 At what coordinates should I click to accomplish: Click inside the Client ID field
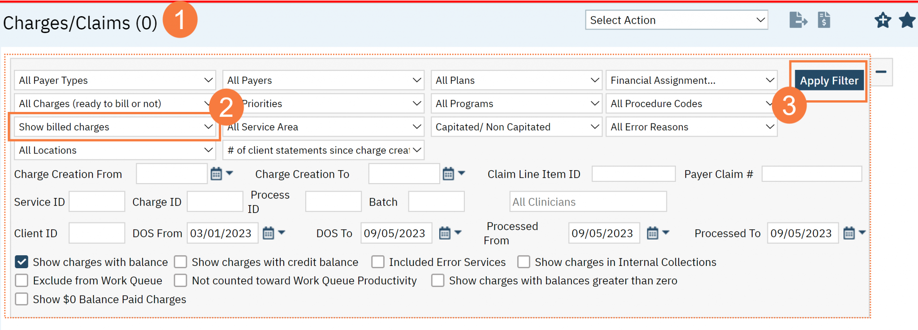(96, 233)
